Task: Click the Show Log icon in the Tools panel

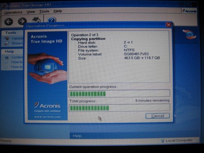Action: pyautogui.click(x=7, y=43)
